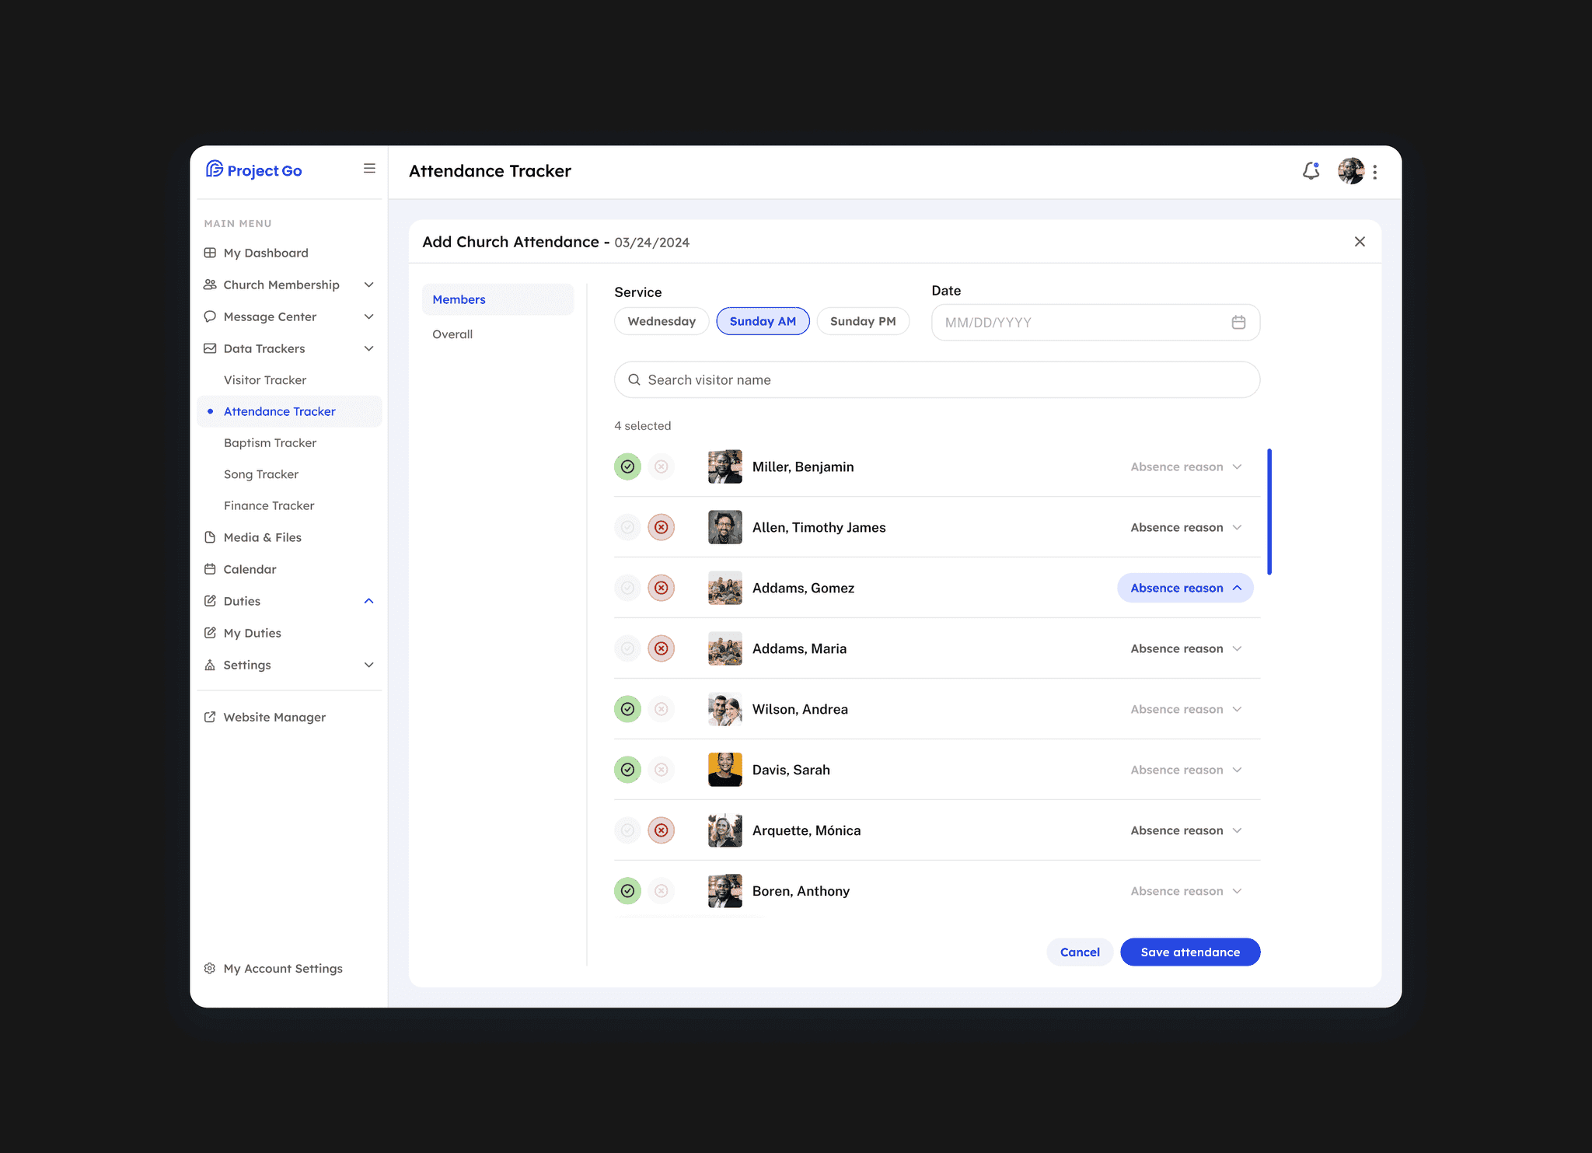Click the Media & Files document icon
Image resolution: width=1592 pixels, height=1153 pixels.
[x=210, y=537]
